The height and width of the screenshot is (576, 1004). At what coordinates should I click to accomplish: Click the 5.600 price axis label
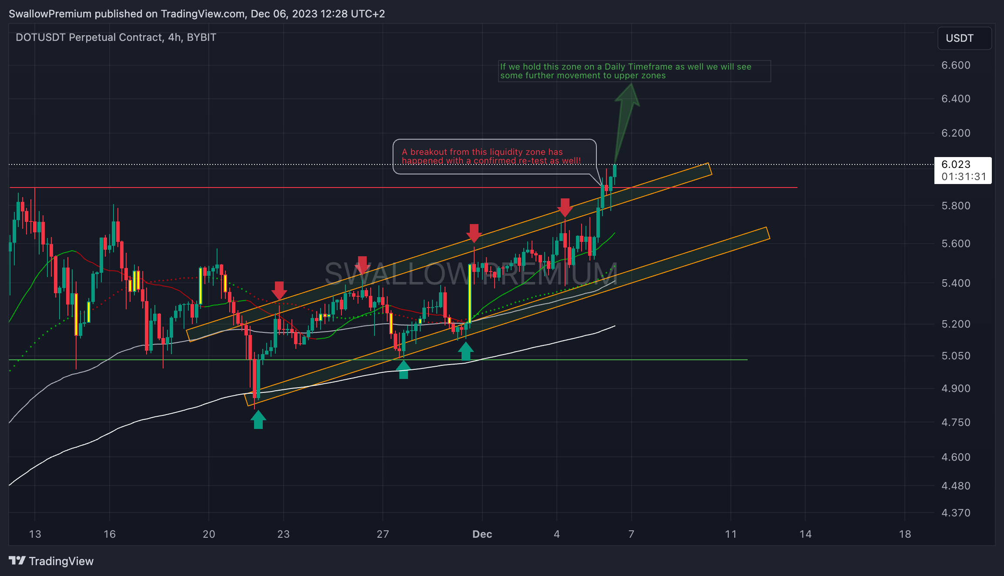coord(956,244)
